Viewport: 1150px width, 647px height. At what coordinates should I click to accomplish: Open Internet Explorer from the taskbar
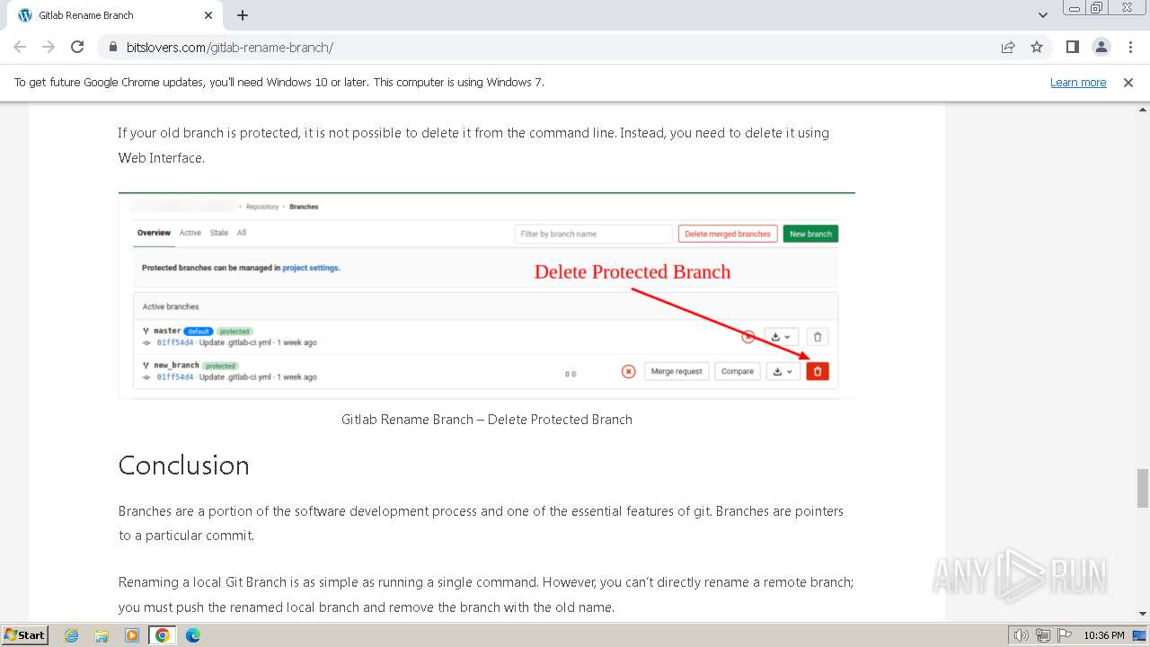point(71,635)
